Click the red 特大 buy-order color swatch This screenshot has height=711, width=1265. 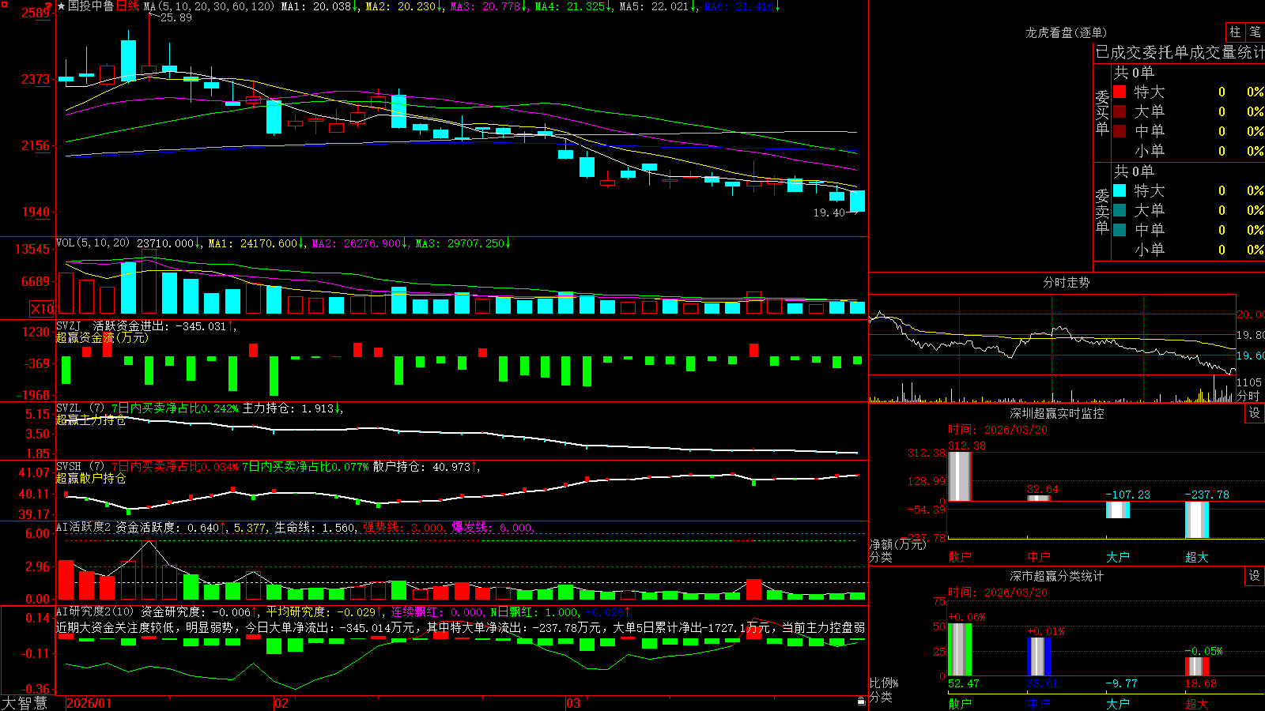(x=1120, y=92)
